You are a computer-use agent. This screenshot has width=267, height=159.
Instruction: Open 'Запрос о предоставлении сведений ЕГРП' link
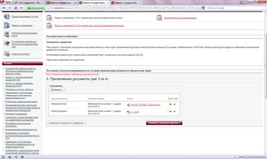point(19,85)
